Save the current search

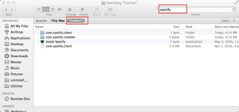point(225,20)
